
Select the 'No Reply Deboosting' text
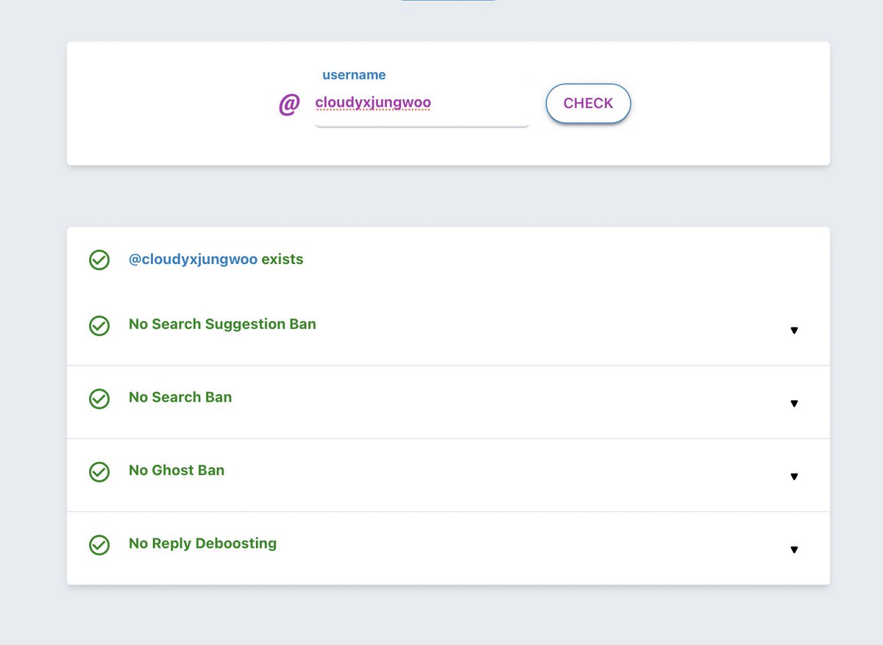coord(202,544)
